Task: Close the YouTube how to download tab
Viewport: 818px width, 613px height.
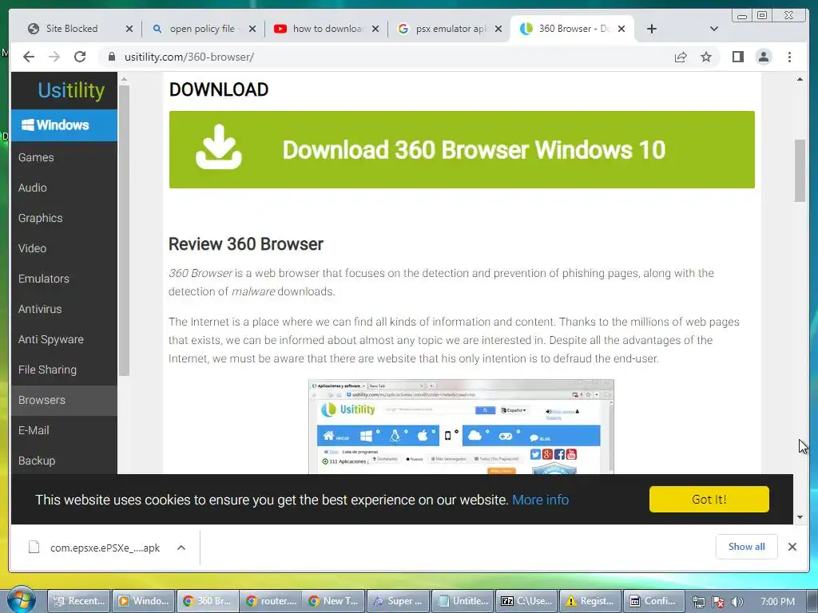Action: pos(375,29)
